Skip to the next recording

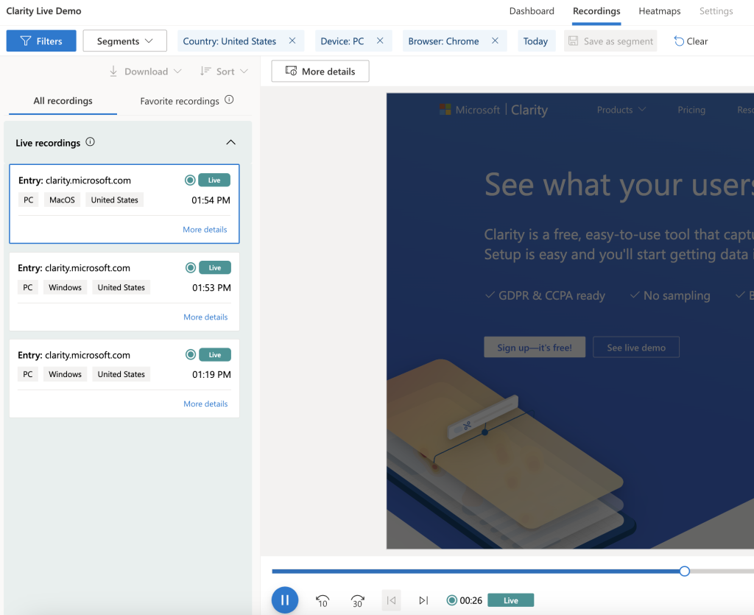click(423, 600)
